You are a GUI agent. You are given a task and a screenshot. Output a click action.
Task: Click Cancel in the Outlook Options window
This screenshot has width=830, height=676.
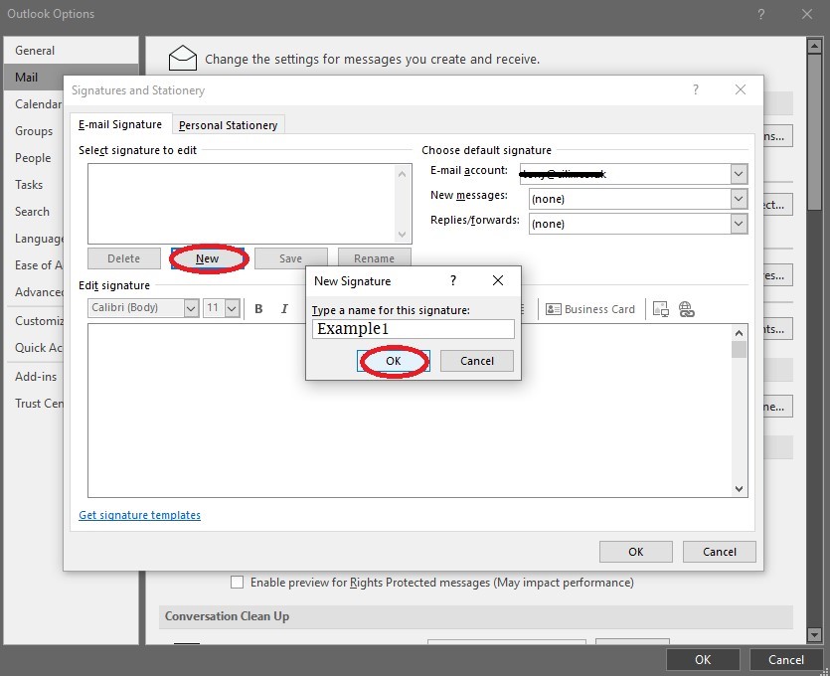click(x=786, y=659)
